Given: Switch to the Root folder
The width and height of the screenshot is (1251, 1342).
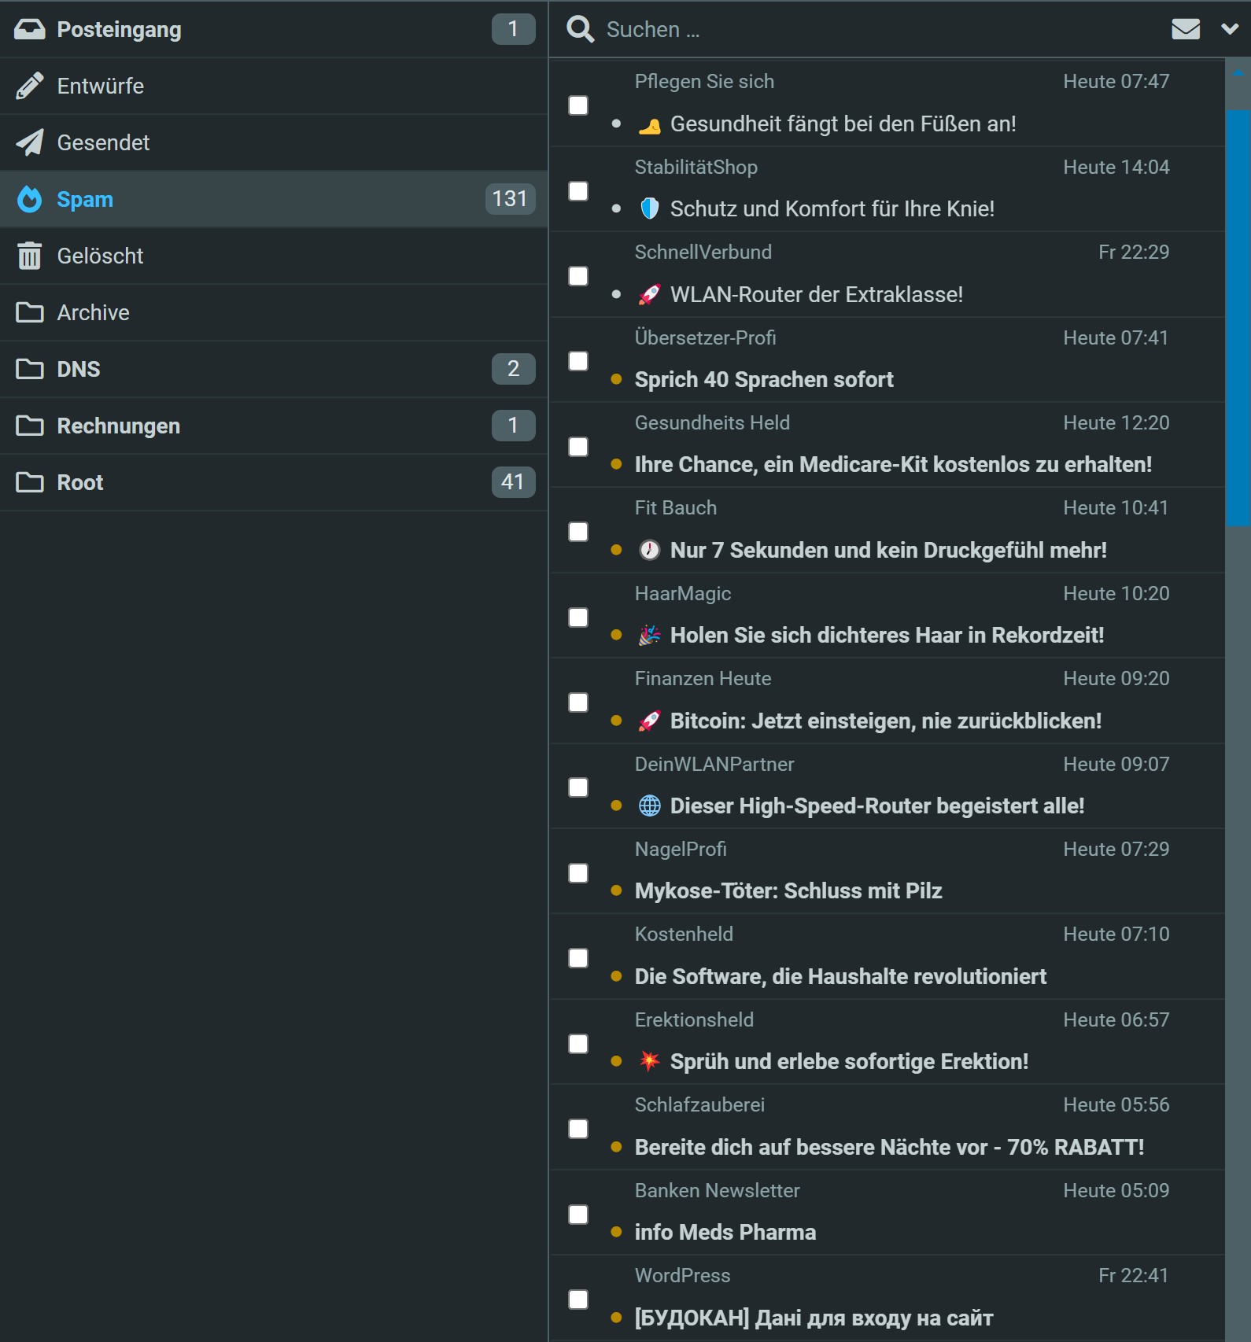Looking at the screenshot, I should 79,482.
